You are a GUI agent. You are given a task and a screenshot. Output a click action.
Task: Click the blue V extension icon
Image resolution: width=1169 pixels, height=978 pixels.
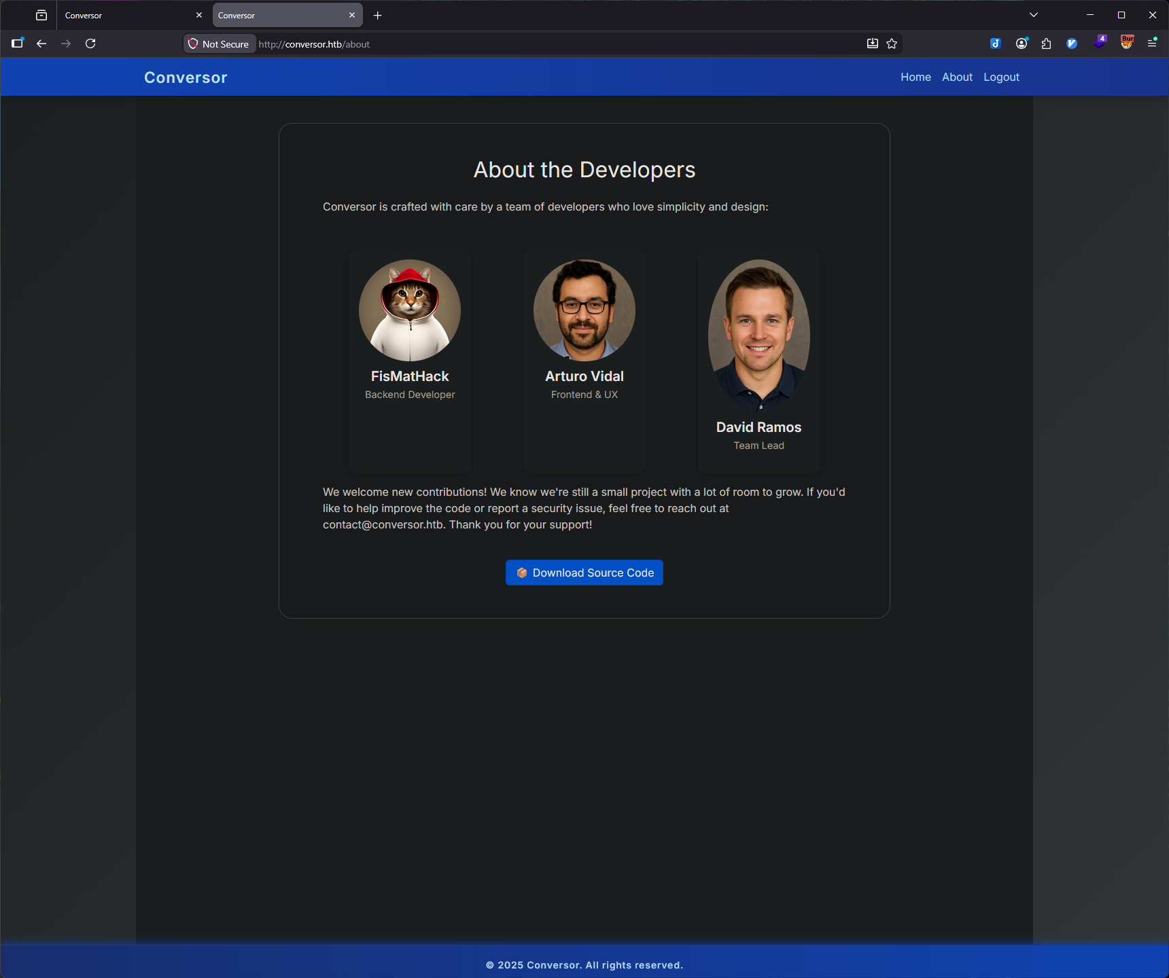tap(1072, 43)
